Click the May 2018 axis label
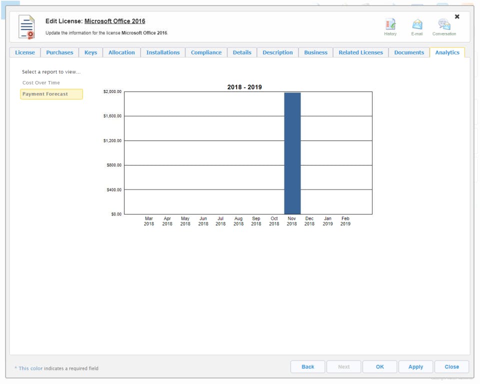The height and width of the screenshot is (384, 480). [185, 221]
